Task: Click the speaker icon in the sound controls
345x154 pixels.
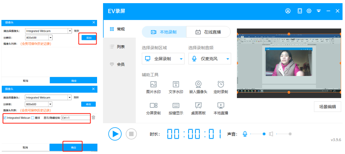Action: [x=271, y=134]
